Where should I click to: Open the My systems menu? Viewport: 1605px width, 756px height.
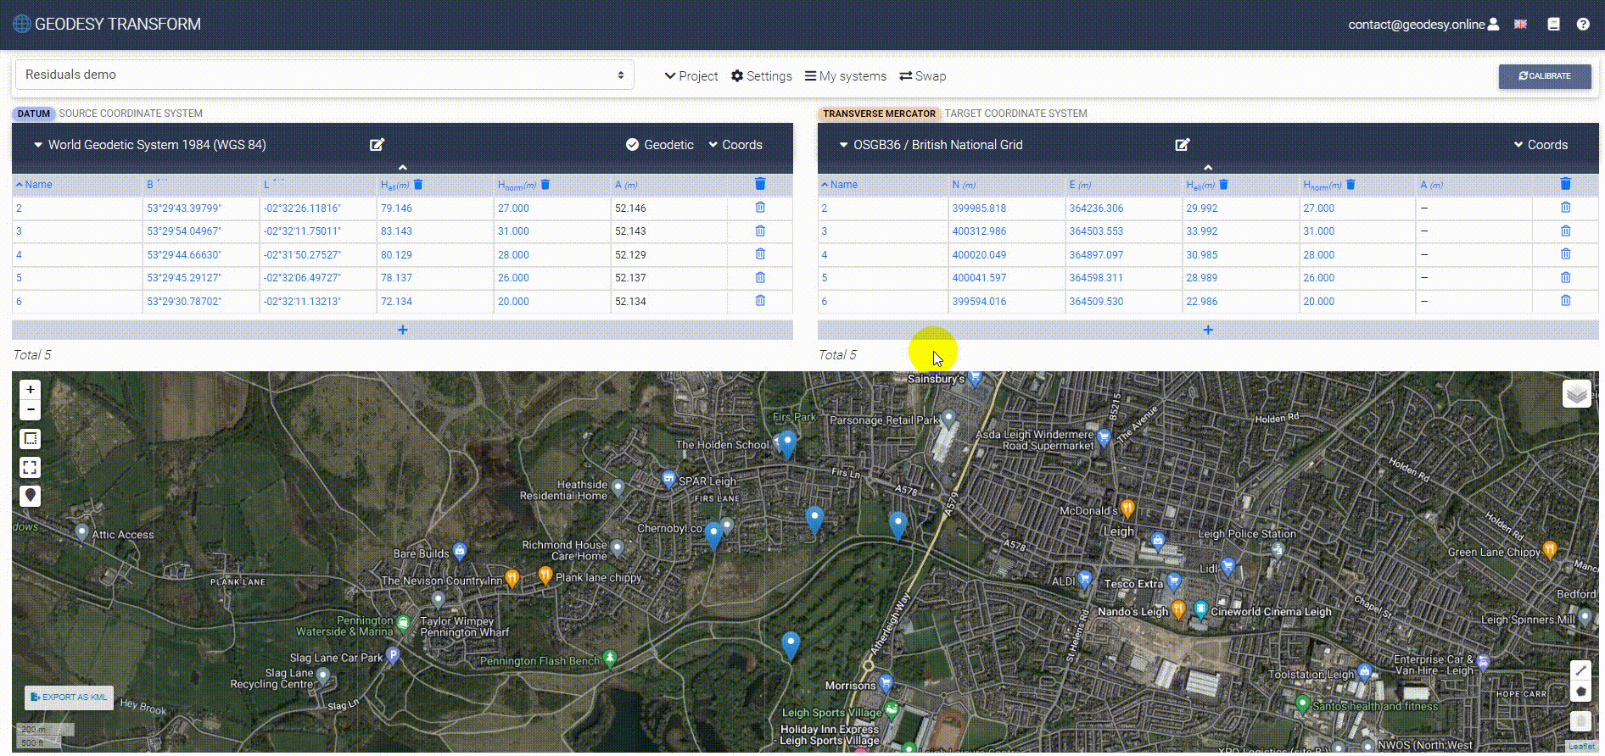point(845,76)
